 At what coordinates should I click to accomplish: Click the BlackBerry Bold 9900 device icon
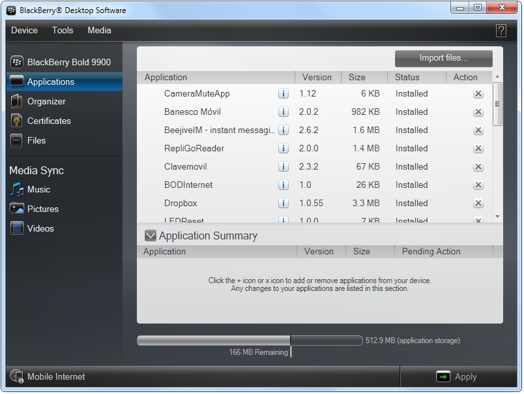coord(17,62)
